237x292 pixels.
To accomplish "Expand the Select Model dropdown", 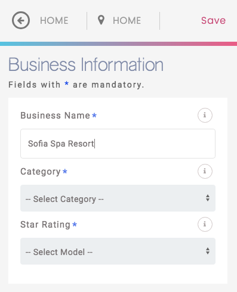I will [x=118, y=251].
